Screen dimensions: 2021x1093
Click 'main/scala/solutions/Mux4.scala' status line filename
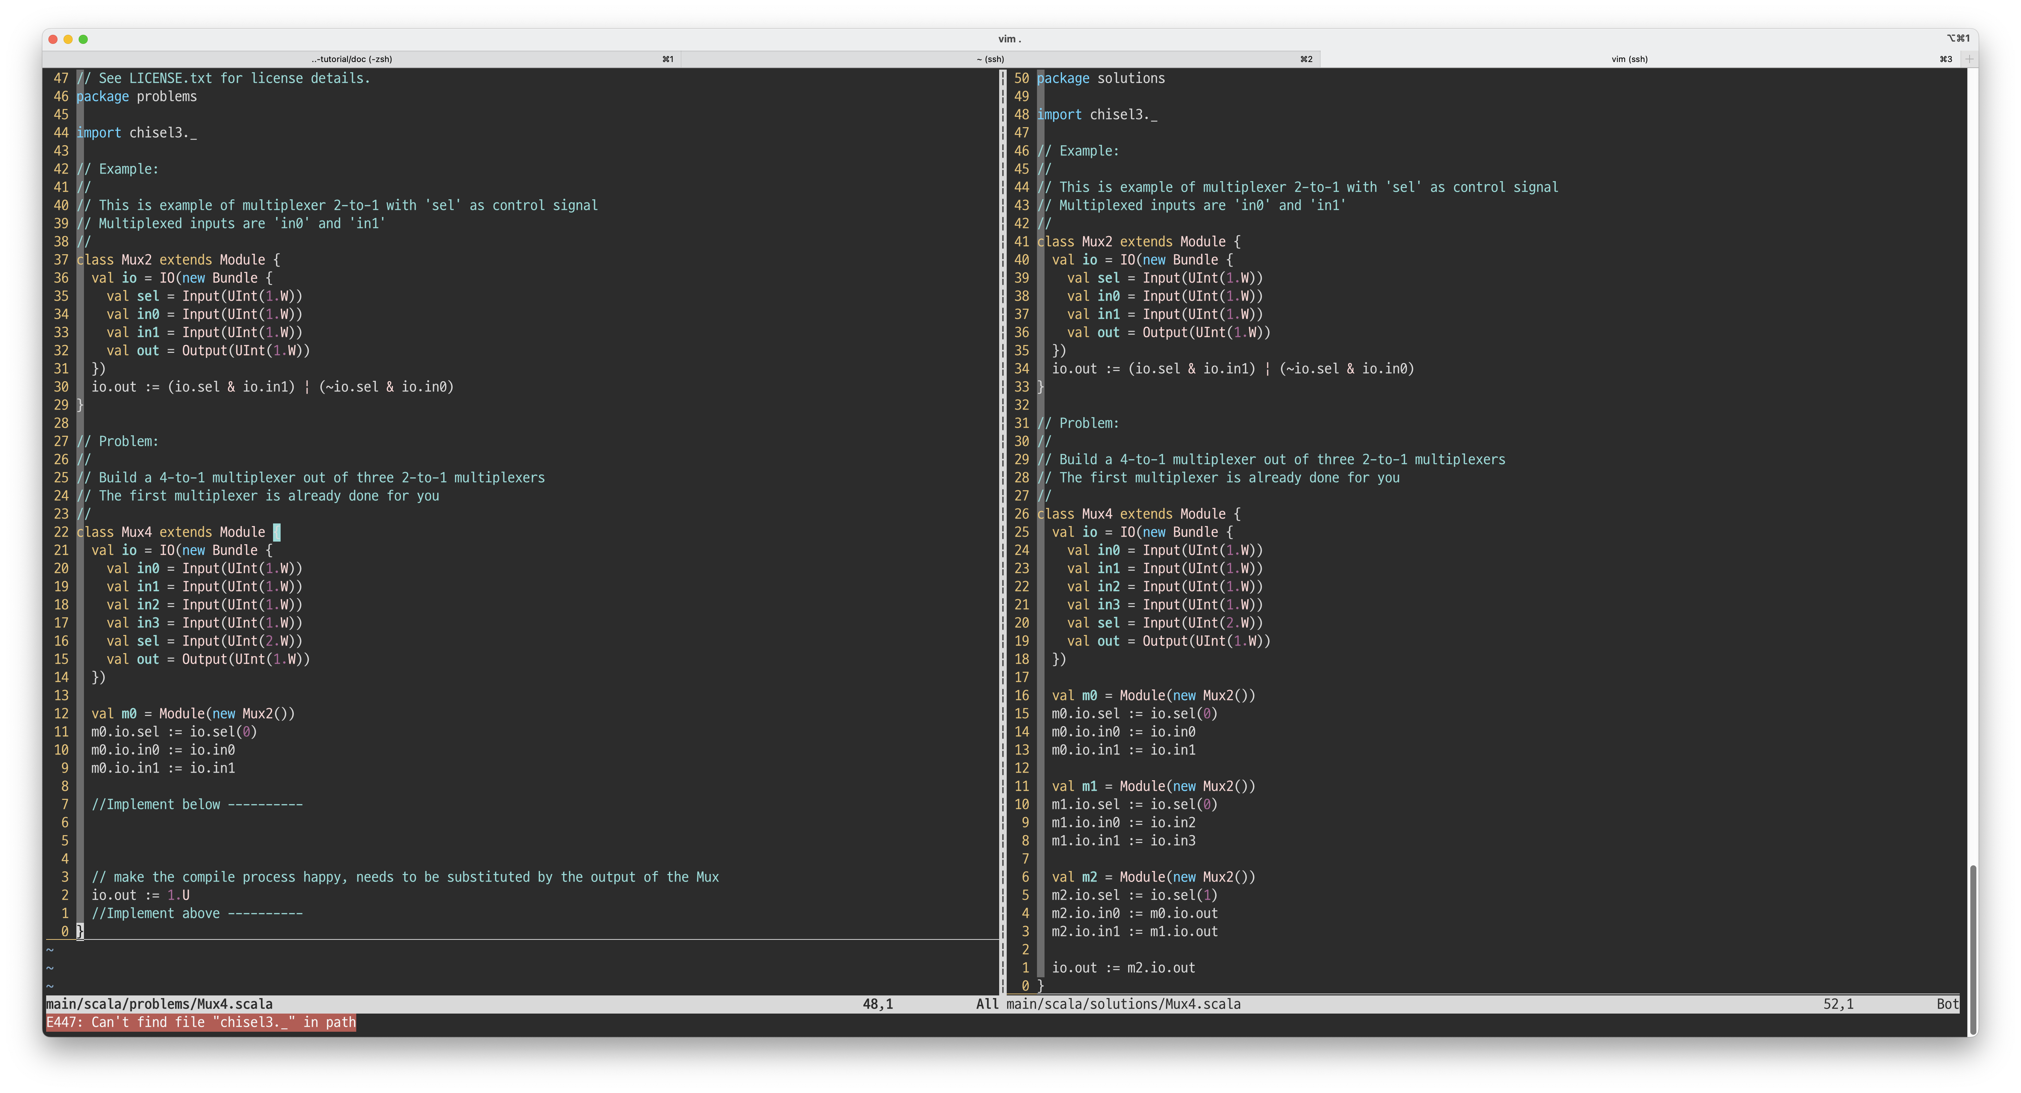click(1124, 1005)
